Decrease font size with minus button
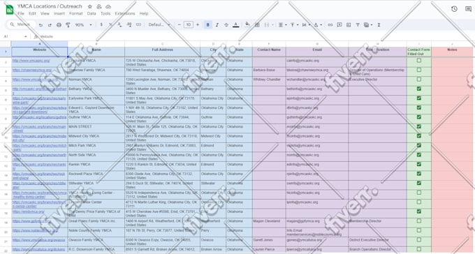Viewport: 475px width, 254px height. point(179,24)
